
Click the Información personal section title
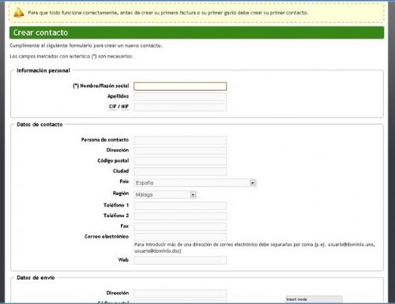coord(43,70)
